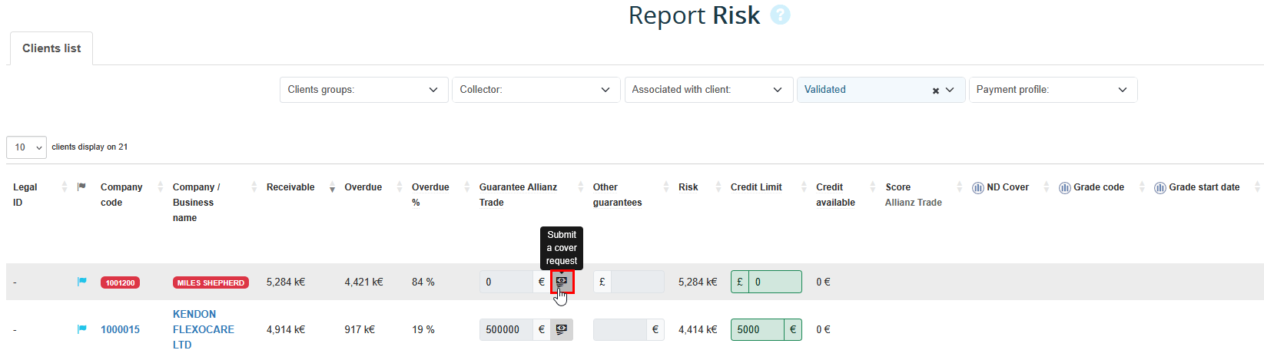Click the Grade start date chart icon
This screenshot has height=360, width=1264.
coord(1160,188)
